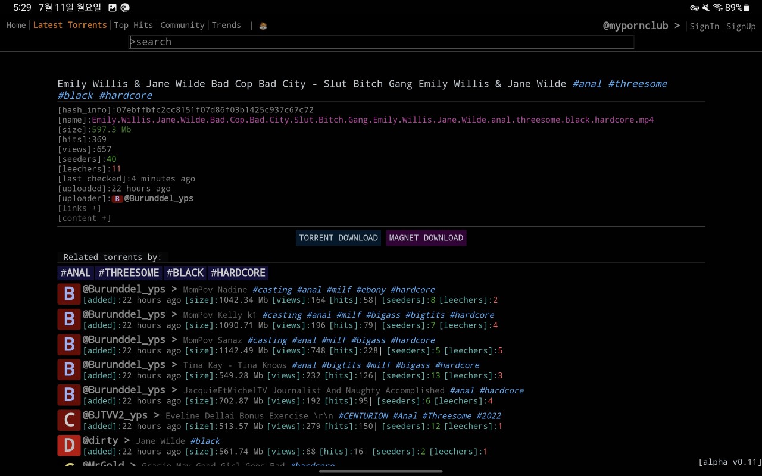Open the Latest Torrents section
Image resolution: width=762 pixels, height=476 pixels.
[70, 25]
